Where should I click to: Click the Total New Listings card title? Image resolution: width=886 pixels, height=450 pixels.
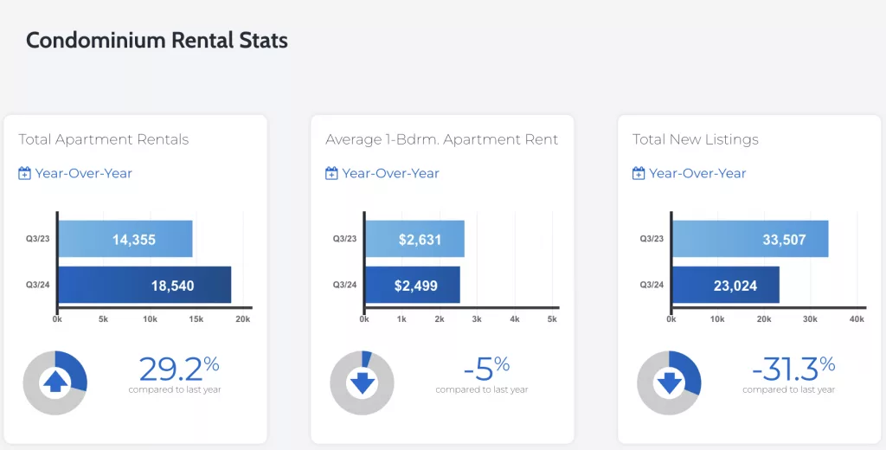pos(695,139)
